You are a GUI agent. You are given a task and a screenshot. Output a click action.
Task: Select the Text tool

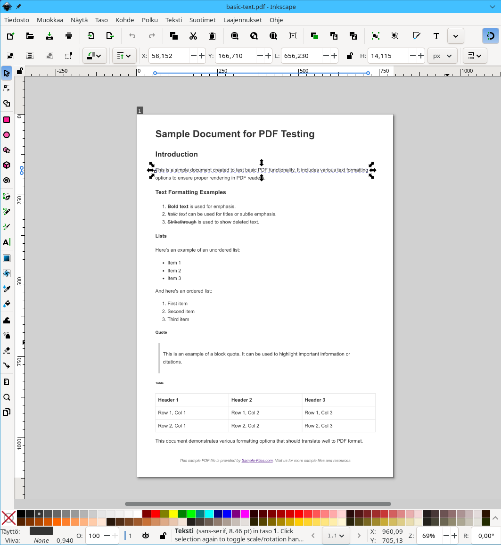[7, 242]
